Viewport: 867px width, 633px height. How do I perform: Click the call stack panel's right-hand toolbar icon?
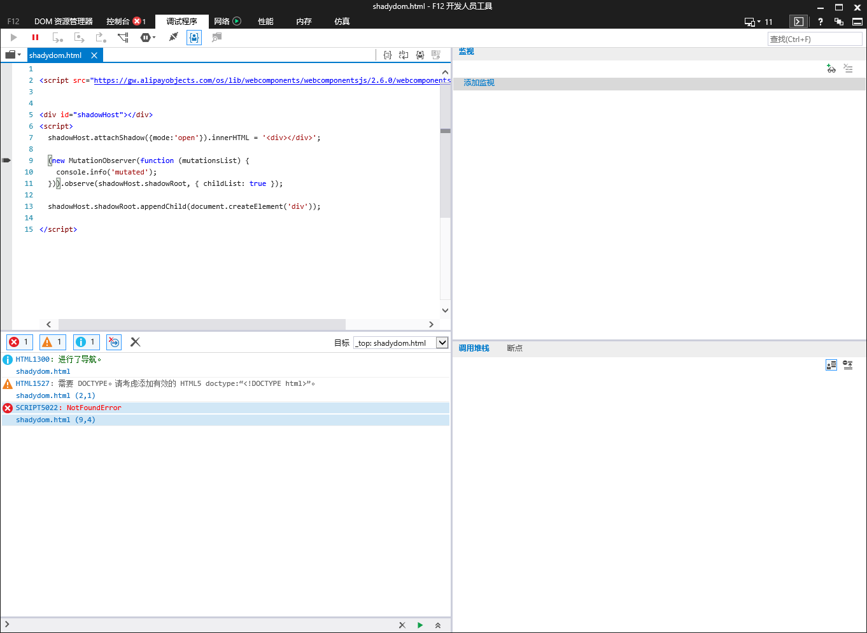(x=848, y=365)
